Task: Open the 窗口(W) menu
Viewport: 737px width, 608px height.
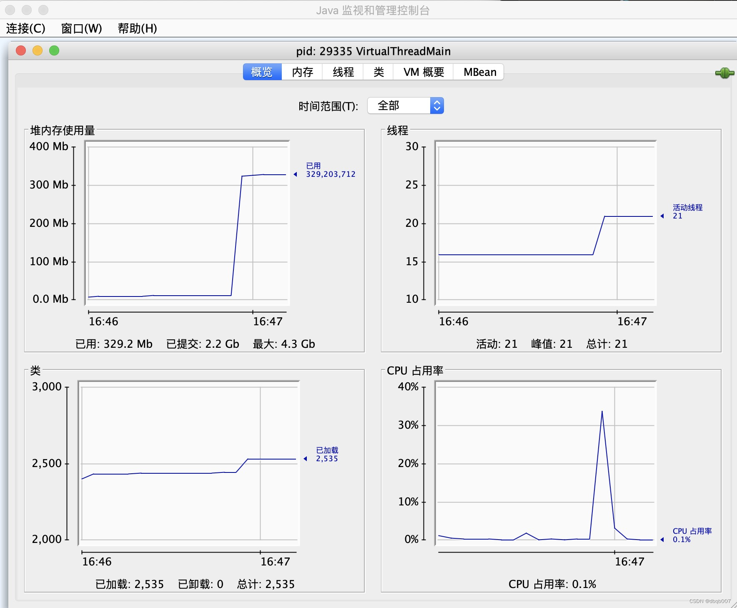Action: pos(81,28)
